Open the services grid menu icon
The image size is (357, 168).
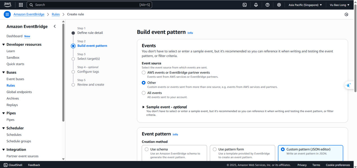(x=21, y=5)
